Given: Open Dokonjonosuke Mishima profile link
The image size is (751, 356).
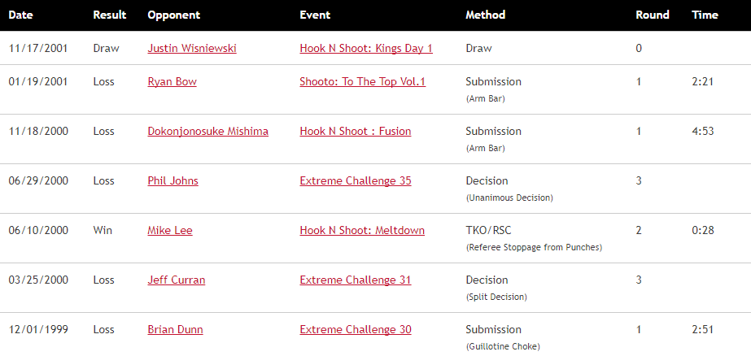Looking at the screenshot, I should [207, 131].
